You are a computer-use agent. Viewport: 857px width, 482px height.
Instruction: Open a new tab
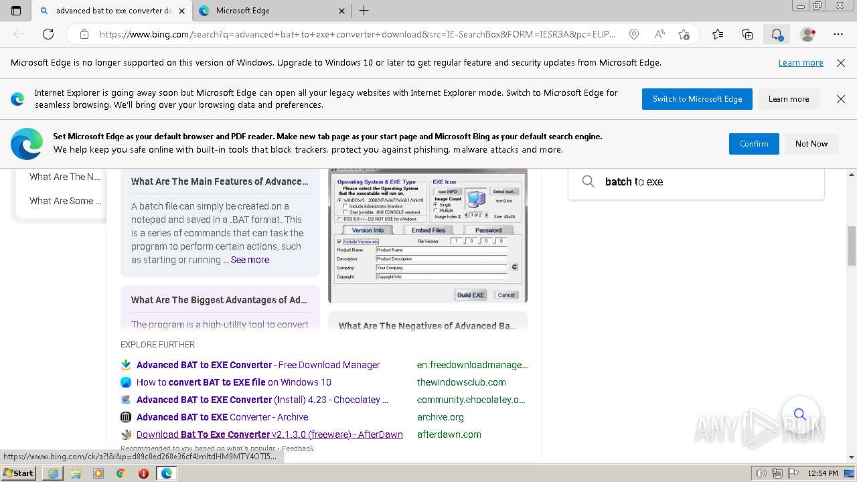click(x=364, y=11)
